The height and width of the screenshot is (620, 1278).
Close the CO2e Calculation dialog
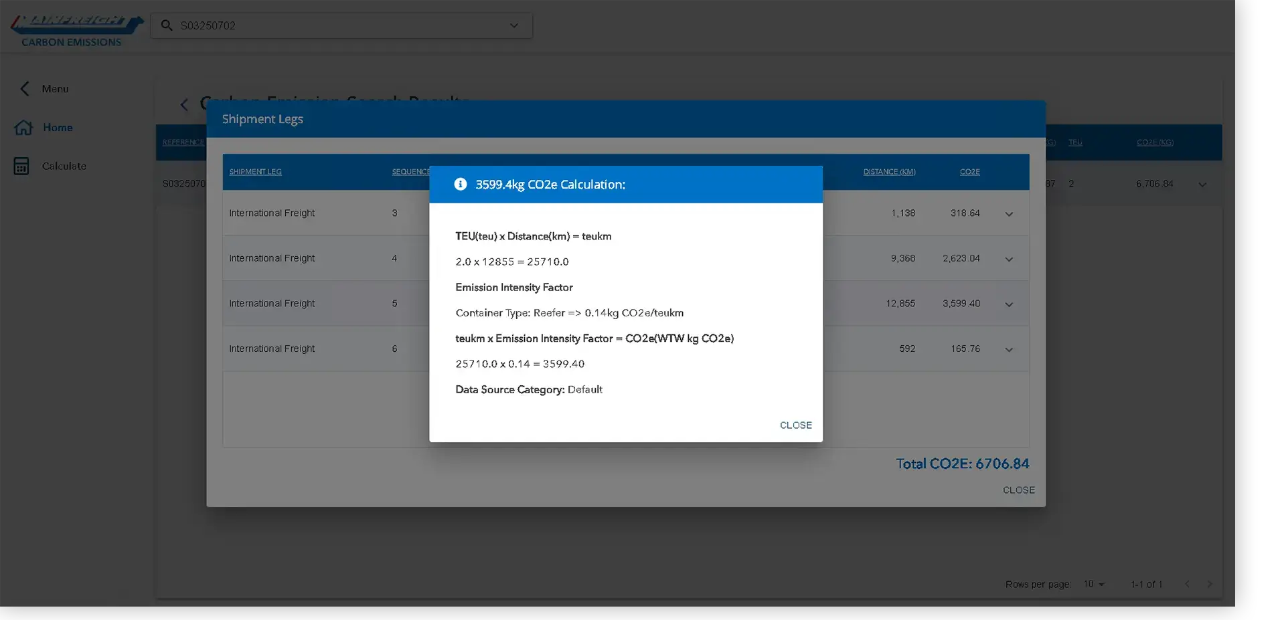click(795, 425)
